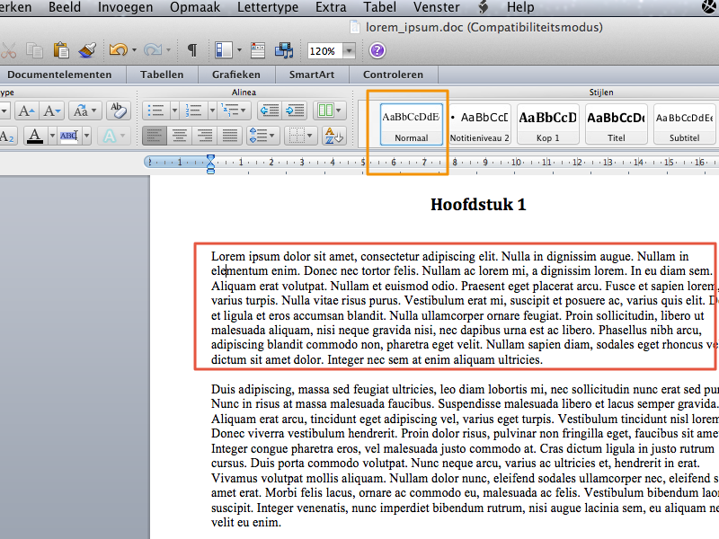Toggle the sidebar pane button
Viewport: 719px width, 539px height.
pyautogui.click(x=224, y=50)
